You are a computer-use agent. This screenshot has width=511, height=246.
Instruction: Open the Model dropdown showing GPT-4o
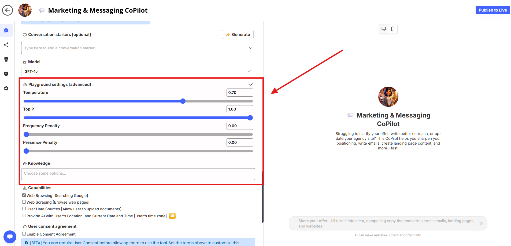tap(138, 71)
